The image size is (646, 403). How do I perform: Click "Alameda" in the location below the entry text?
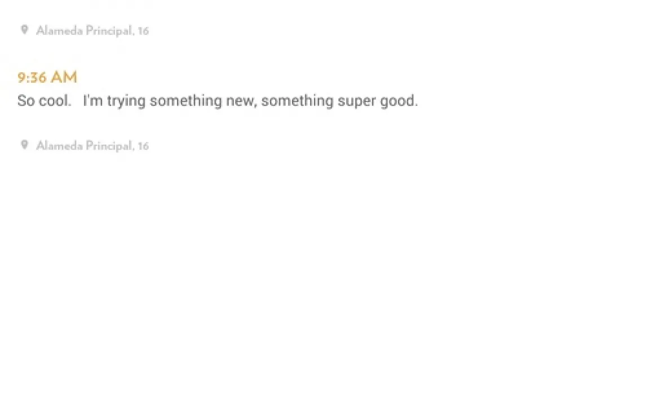tap(59, 146)
